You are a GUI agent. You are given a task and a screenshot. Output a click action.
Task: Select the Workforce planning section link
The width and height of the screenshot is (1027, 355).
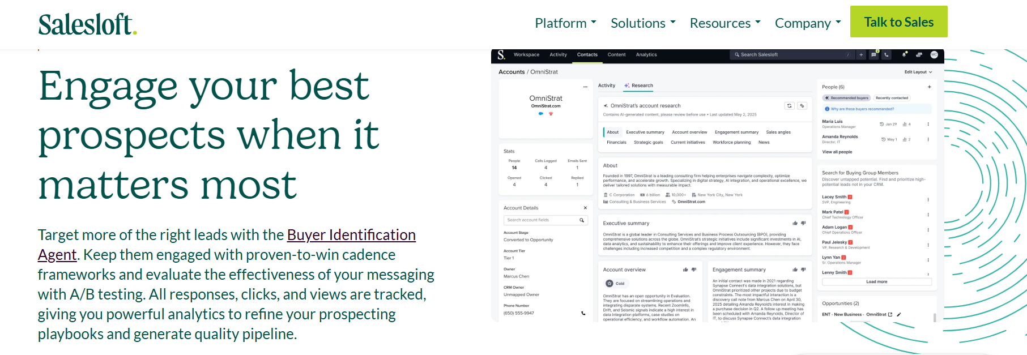tap(732, 143)
